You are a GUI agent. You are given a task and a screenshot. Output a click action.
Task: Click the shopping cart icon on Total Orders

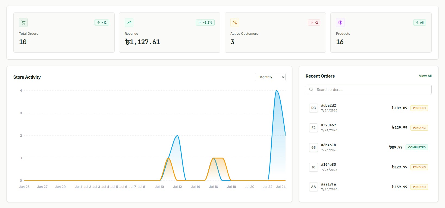coord(23,23)
